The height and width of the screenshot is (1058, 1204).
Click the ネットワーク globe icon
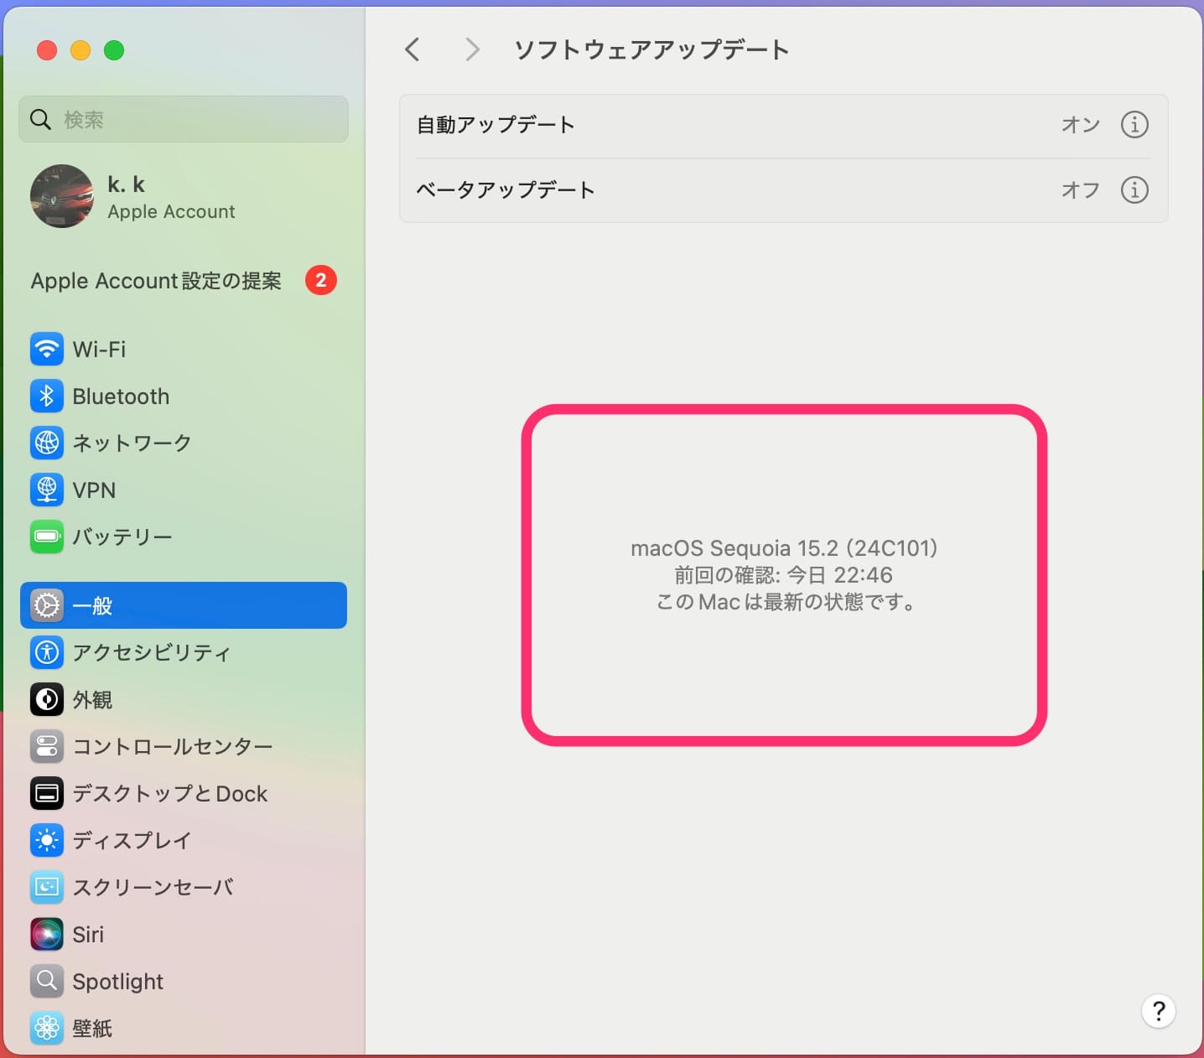tap(47, 443)
